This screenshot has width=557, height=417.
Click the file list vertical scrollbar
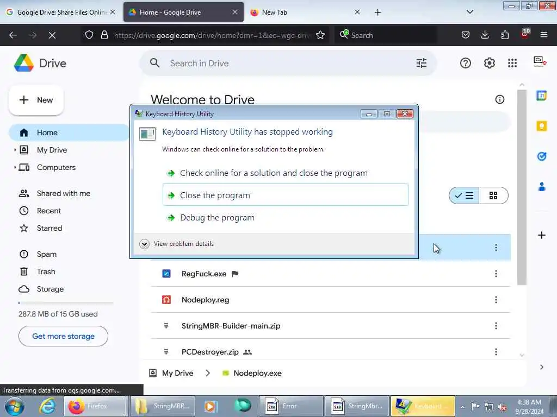pyautogui.click(x=522, y=187)
